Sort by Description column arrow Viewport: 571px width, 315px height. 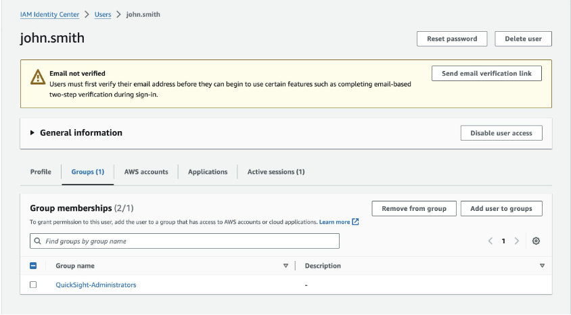point(542,266)
